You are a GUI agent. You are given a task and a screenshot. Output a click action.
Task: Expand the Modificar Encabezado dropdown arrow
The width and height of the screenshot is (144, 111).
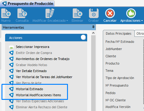(x=67, y=21)
